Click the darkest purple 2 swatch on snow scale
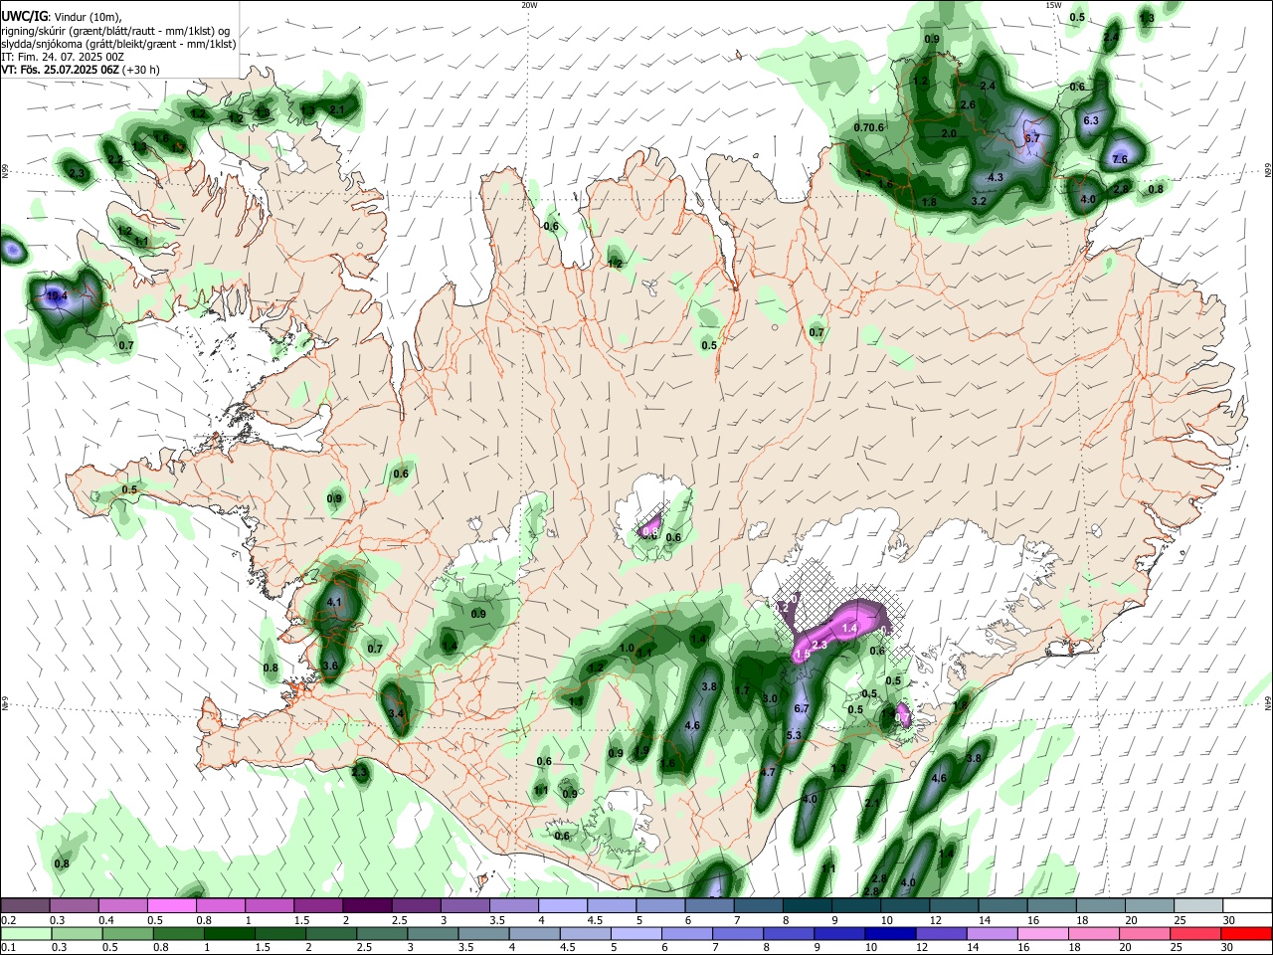 [367, 905]
